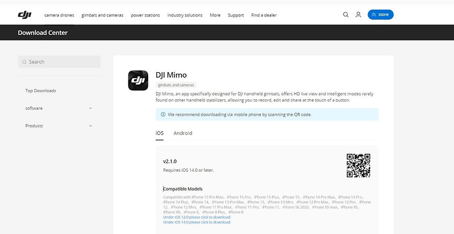This screenshot has width=454, height=234.
Task: Open the More menu
Action: click(215, 15)
